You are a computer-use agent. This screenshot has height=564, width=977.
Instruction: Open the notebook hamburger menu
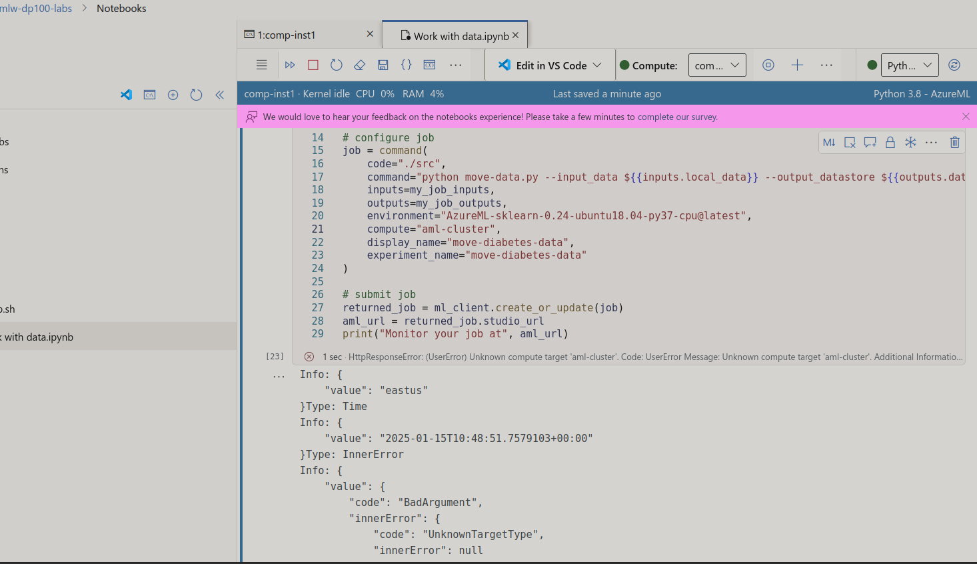(x=261, y=65)
